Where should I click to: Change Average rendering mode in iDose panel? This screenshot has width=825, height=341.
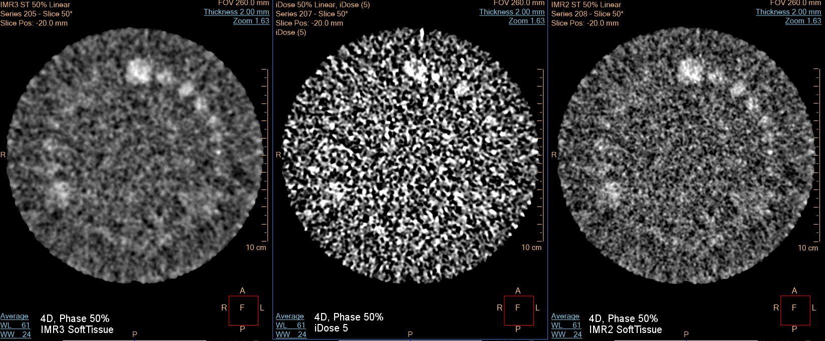[x=290, y=316]
